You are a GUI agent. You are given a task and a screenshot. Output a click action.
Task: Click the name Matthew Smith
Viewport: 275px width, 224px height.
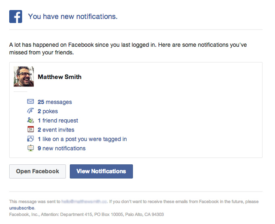[59, 77]
